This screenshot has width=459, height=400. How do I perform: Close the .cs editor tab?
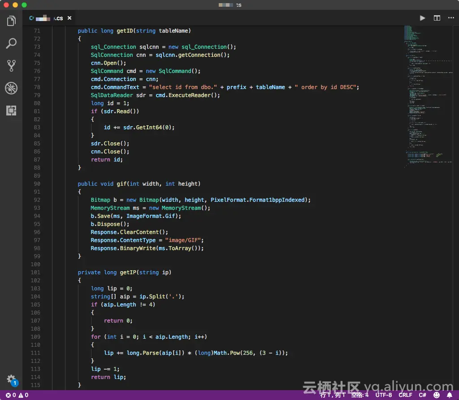[x=69, y=18]
